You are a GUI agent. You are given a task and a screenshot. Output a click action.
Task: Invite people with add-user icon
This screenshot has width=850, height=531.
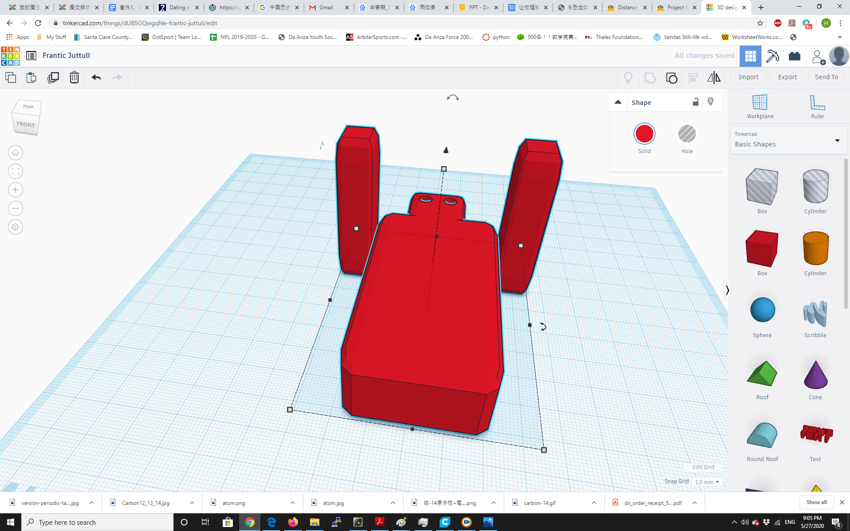pos(818,57)
